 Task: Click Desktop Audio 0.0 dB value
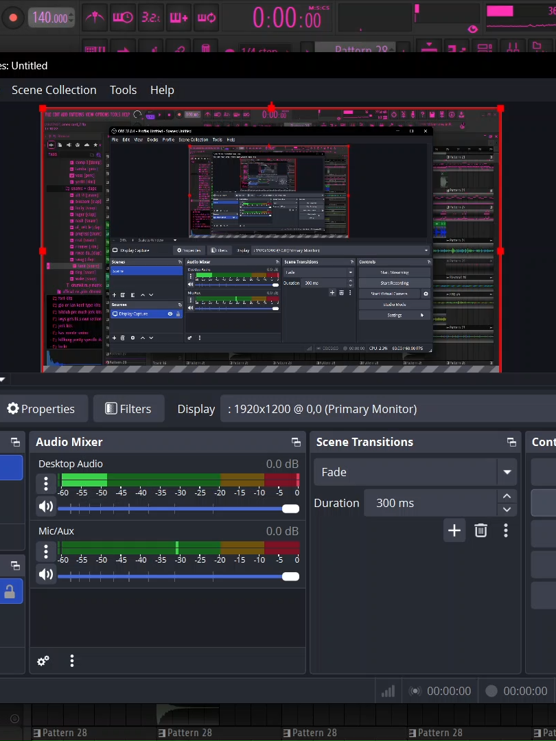point(282,464)
